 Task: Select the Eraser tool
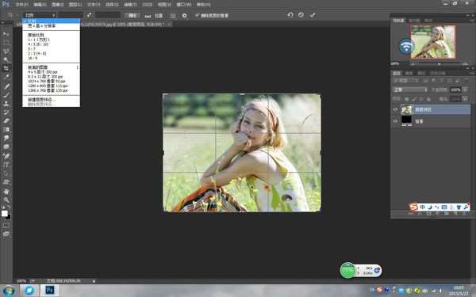pos(6,120)
